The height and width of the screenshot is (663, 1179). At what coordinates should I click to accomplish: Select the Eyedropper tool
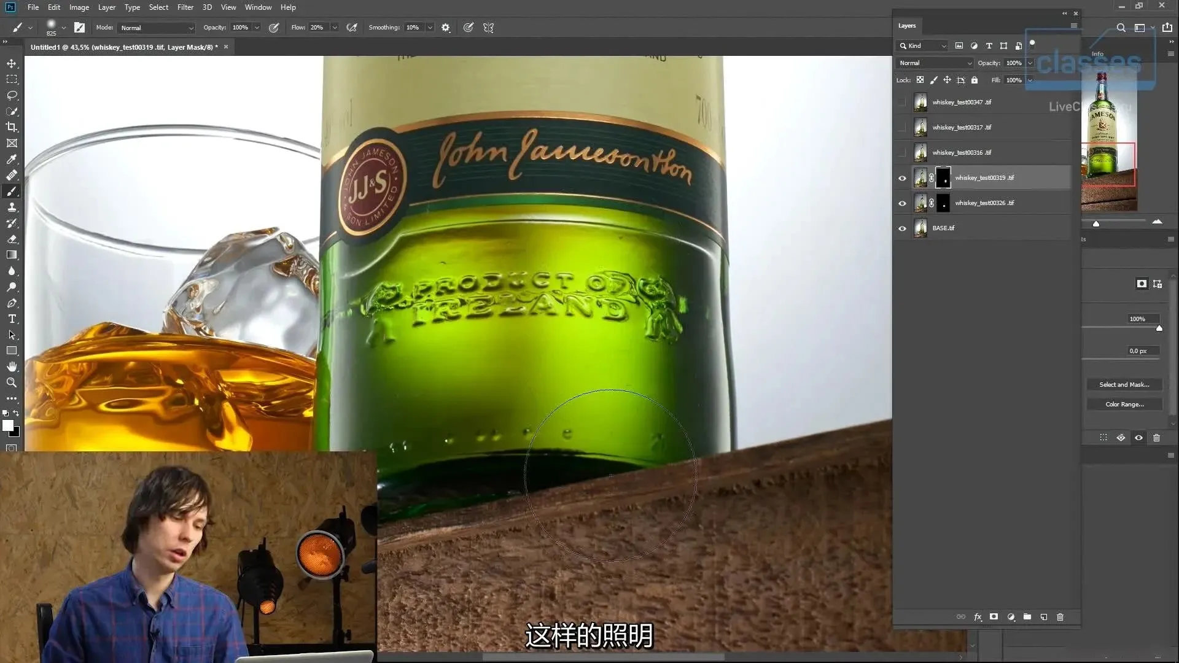click(12, 159)
